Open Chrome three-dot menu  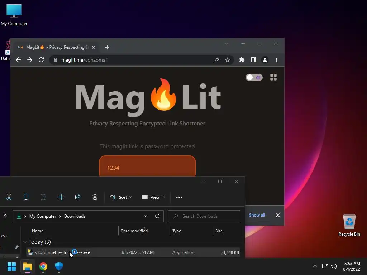(276, 60)
